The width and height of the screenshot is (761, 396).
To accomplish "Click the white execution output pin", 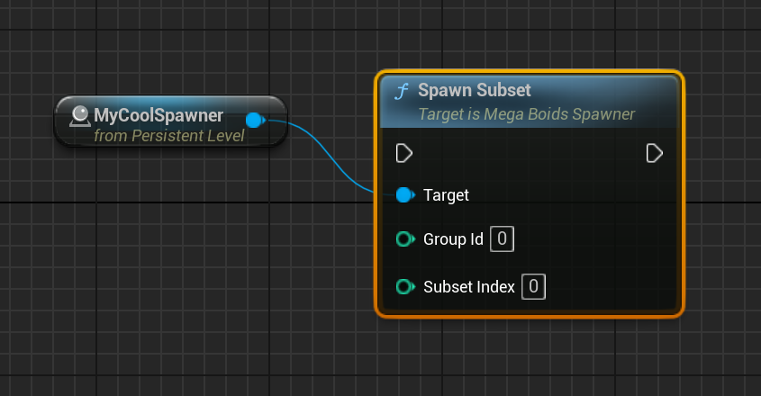I will coord(655,154).
